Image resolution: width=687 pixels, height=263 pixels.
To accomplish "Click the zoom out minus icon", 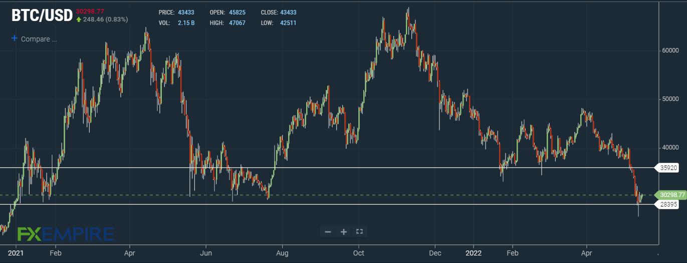I will [x=328, y=231].
